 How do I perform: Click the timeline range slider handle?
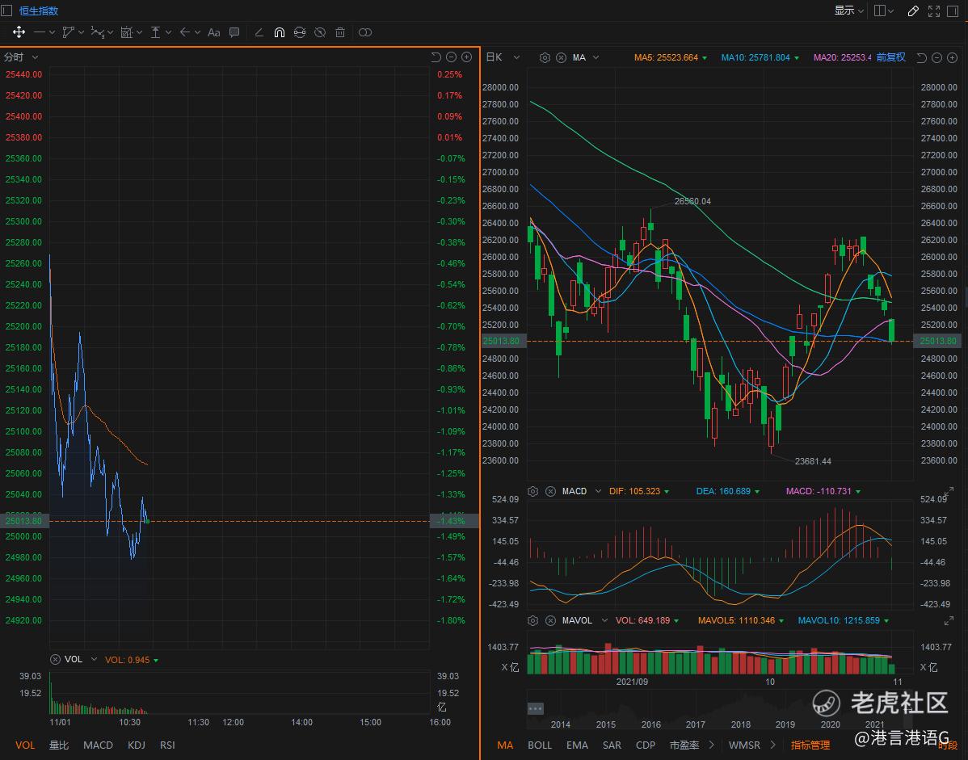click(x=535, y=708)
